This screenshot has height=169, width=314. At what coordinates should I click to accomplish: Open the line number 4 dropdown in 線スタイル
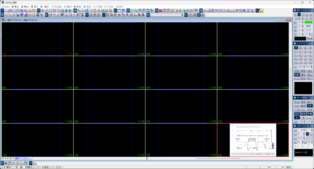(303, 22)
